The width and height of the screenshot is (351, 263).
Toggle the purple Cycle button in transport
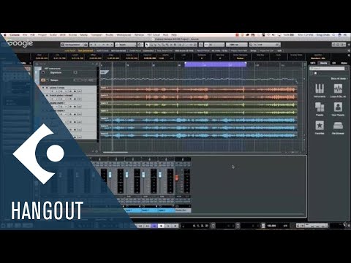[x=154, y=226]
